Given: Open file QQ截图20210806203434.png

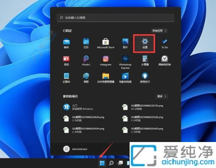Looking at the screenshot, I should point(84,130).
